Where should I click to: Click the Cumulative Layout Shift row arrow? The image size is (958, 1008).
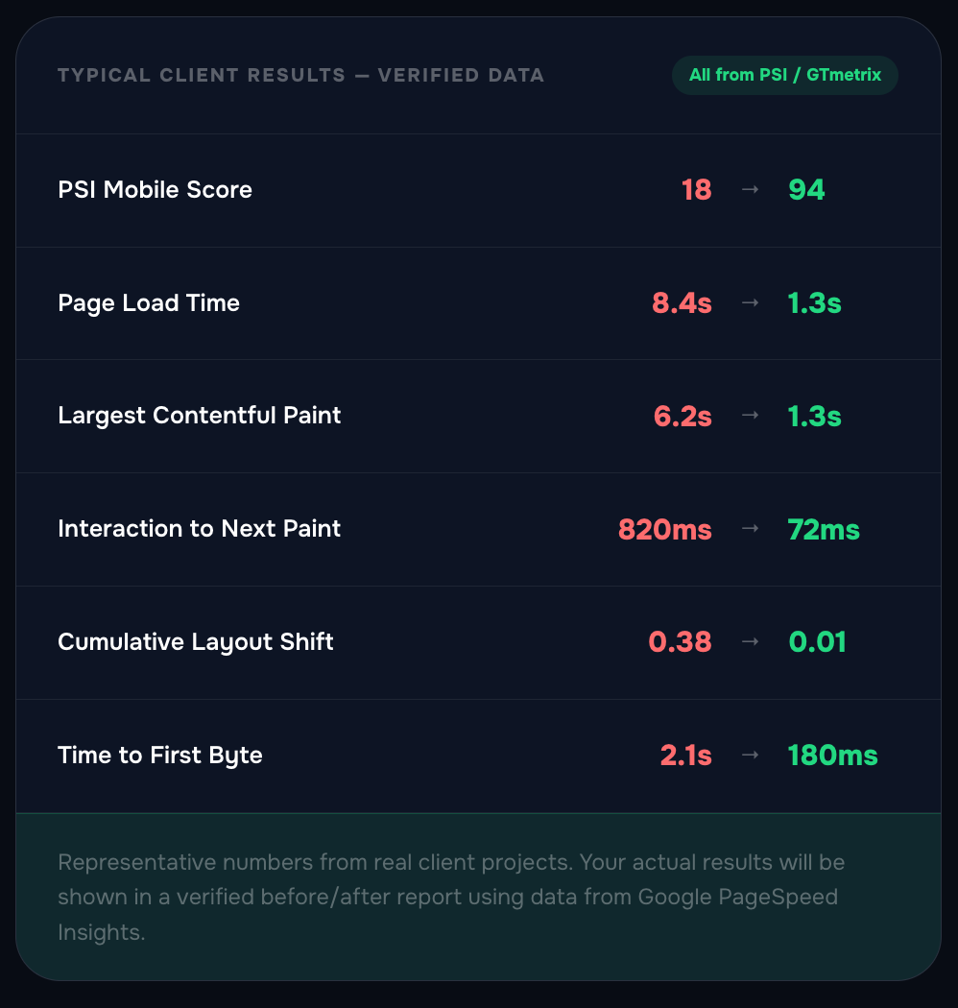[x=751, y=641]
